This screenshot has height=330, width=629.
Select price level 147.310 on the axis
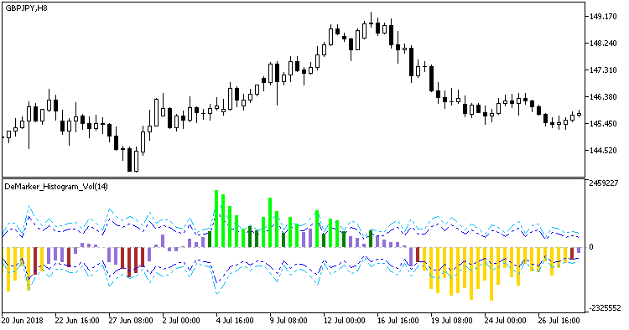(603, 70)
